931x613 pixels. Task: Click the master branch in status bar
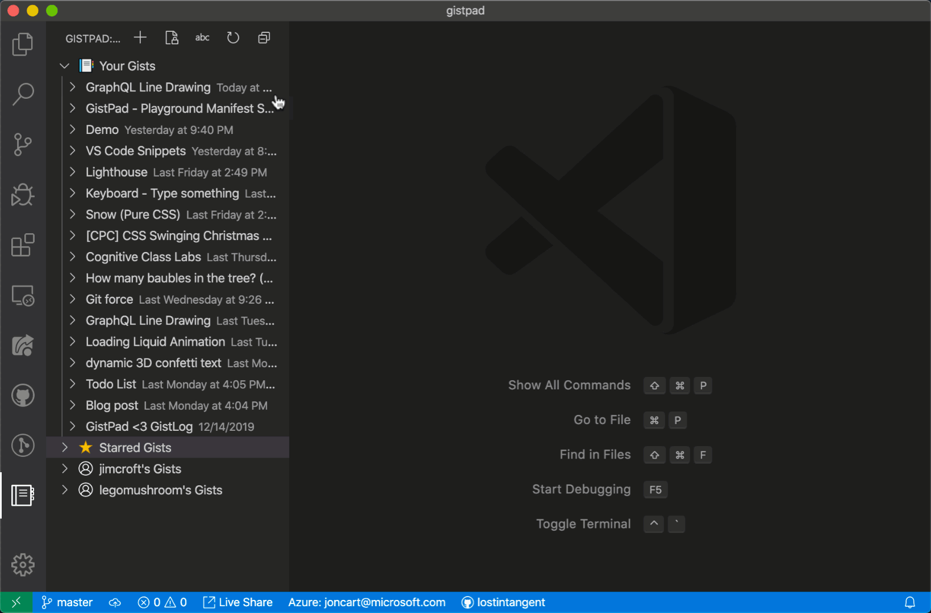(x=67, y=602)
